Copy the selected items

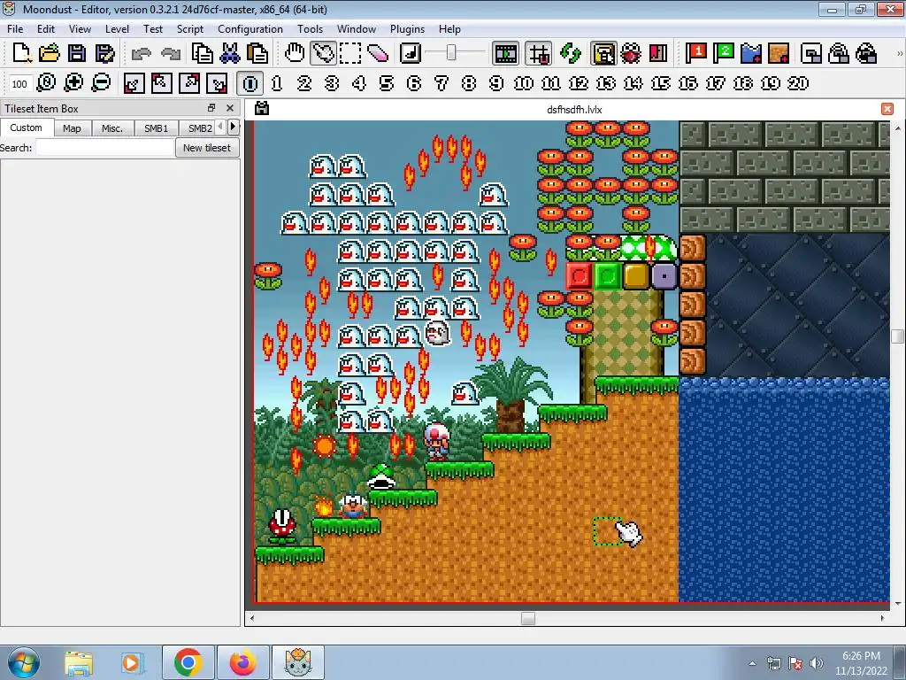(x=202, y=54)
